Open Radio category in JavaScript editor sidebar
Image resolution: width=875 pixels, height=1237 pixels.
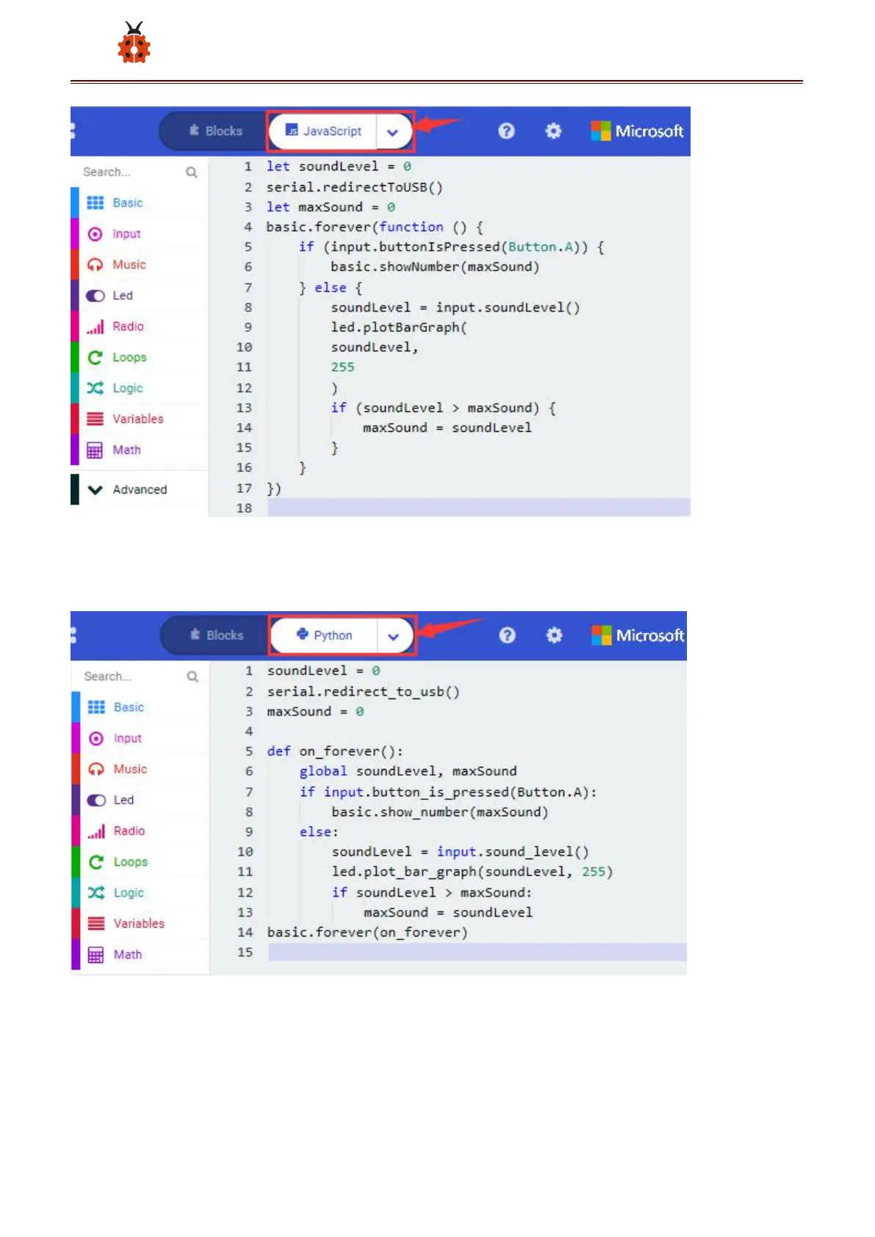140,326
